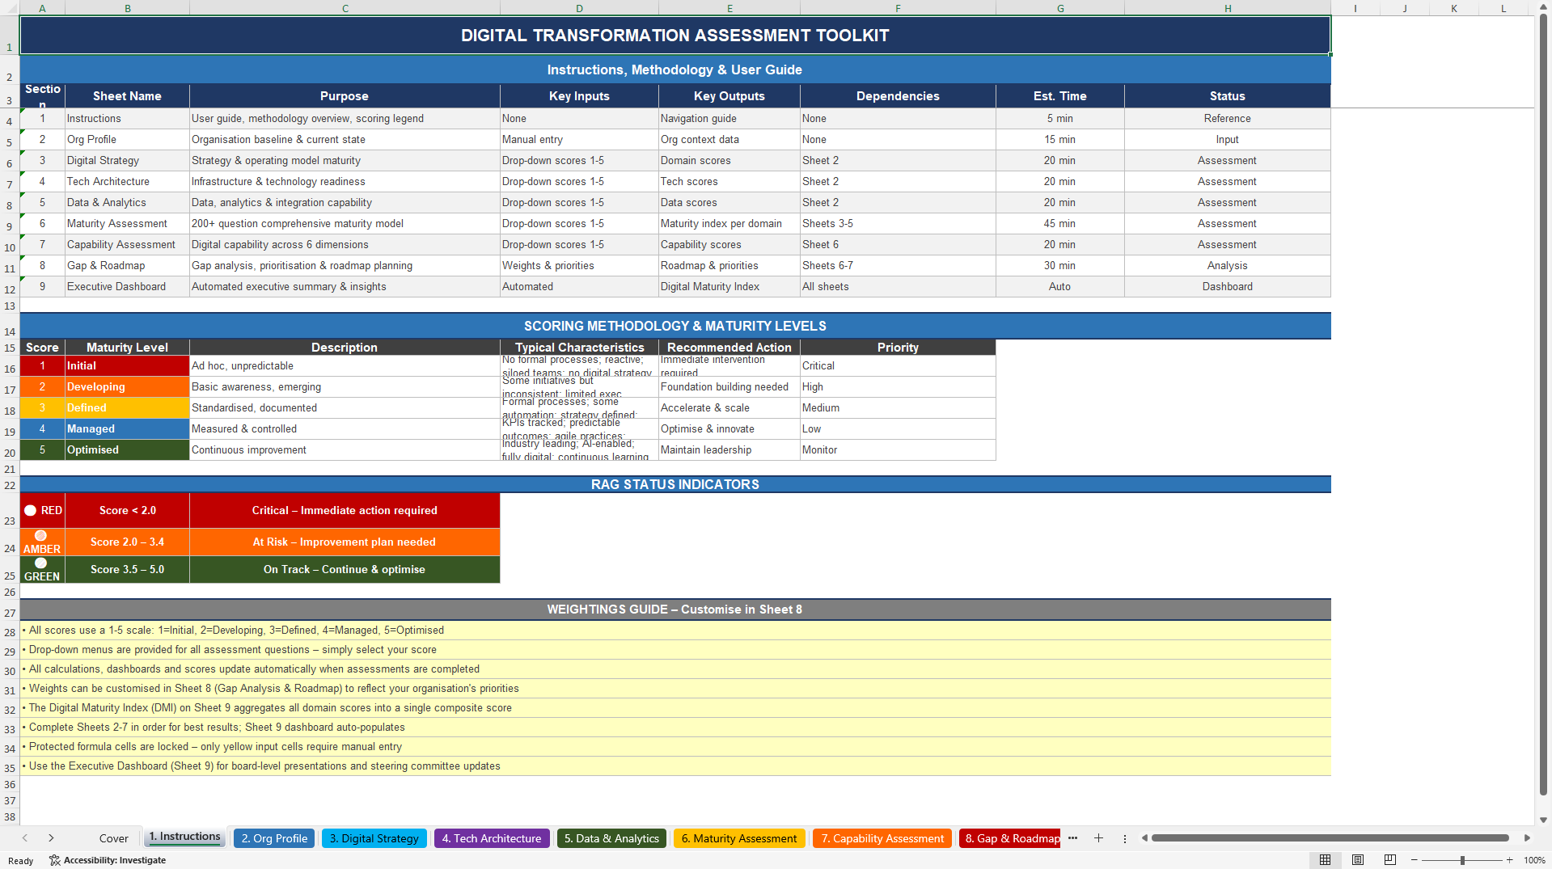
Task: Click the horizontal scrollbar thumb
Action: (x=1330, y=838)
